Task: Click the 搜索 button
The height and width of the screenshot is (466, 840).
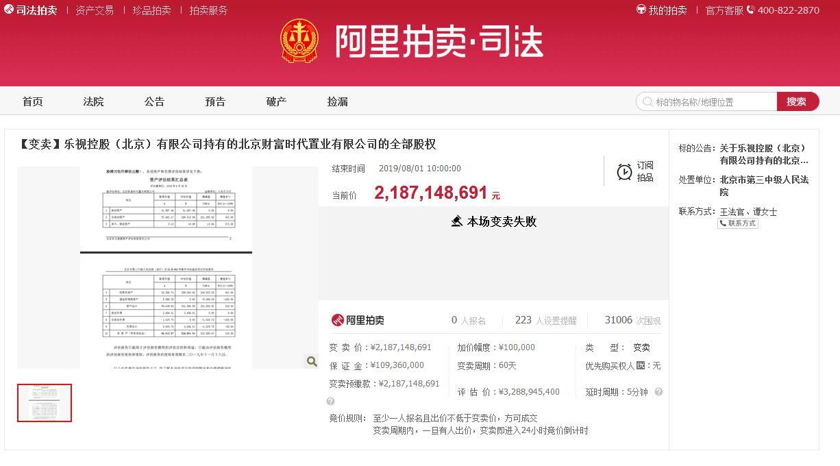Action: tap(798, 101)
